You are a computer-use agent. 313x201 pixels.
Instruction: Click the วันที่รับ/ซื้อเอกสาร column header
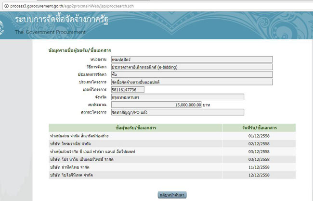point(259,128)
